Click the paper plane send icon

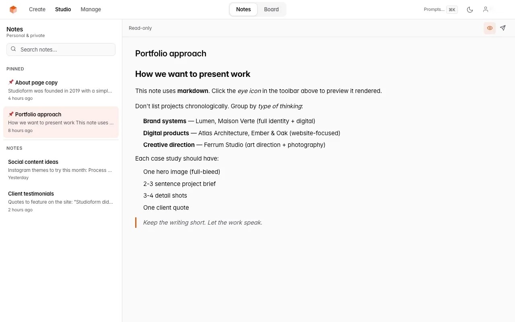point(503,28)
